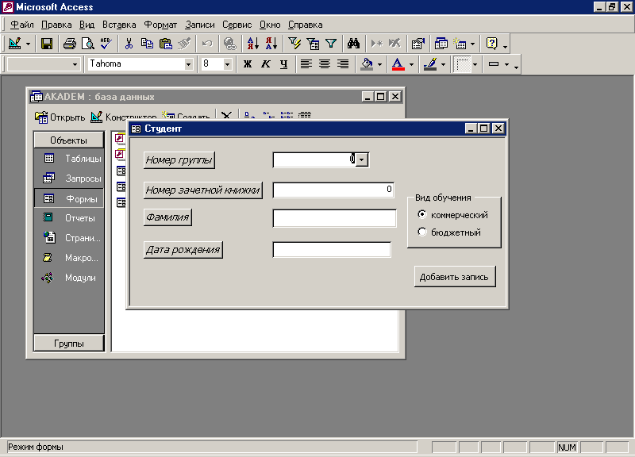Toggle Underline Ч formatting
This screenshot has width=635, height=457.
point(284,64)
